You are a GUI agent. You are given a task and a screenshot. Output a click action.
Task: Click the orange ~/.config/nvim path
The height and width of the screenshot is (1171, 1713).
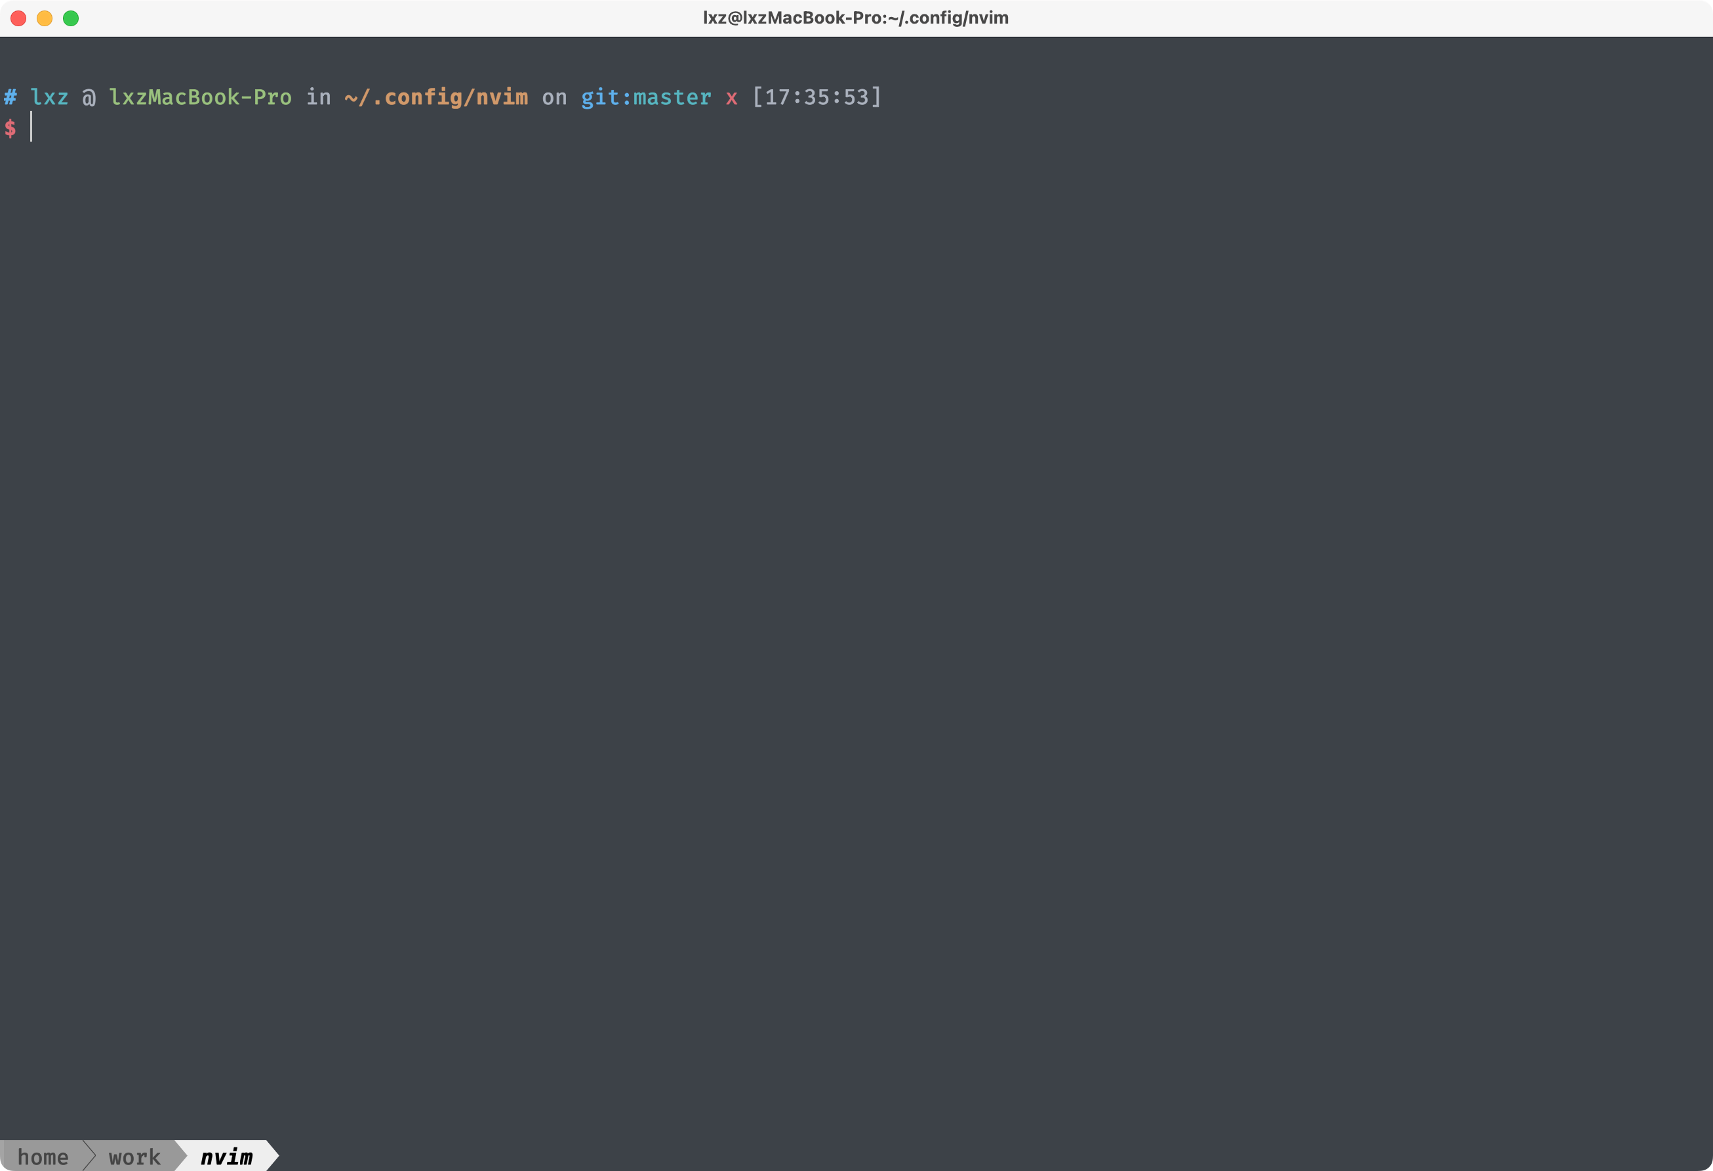coord(436,97)
